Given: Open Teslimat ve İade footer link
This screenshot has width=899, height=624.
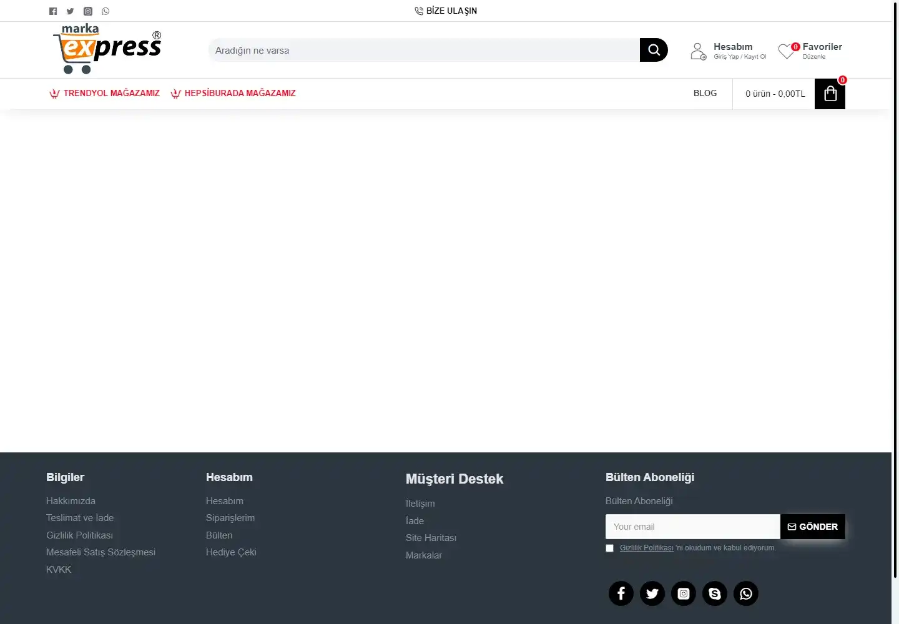Looking at the screenshot, I should [80, 518].
